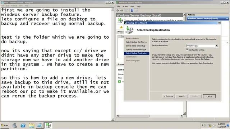
Task: Click the Back arrow in Windows Server Backup toolbar
Action: [x=118, y=10]
